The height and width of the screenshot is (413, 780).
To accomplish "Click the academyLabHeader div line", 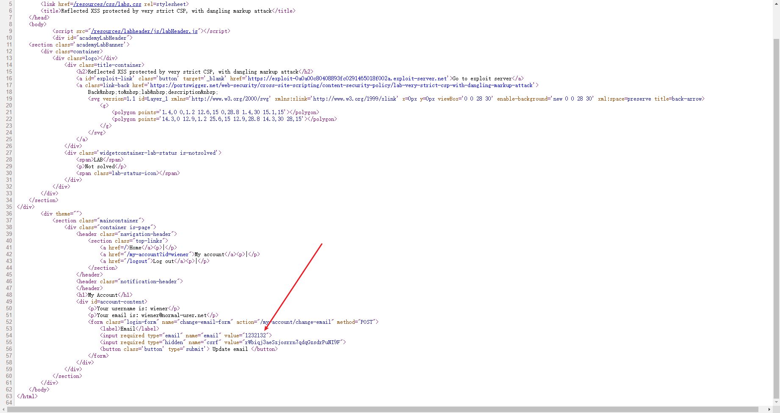I will (x=92, y=38).
